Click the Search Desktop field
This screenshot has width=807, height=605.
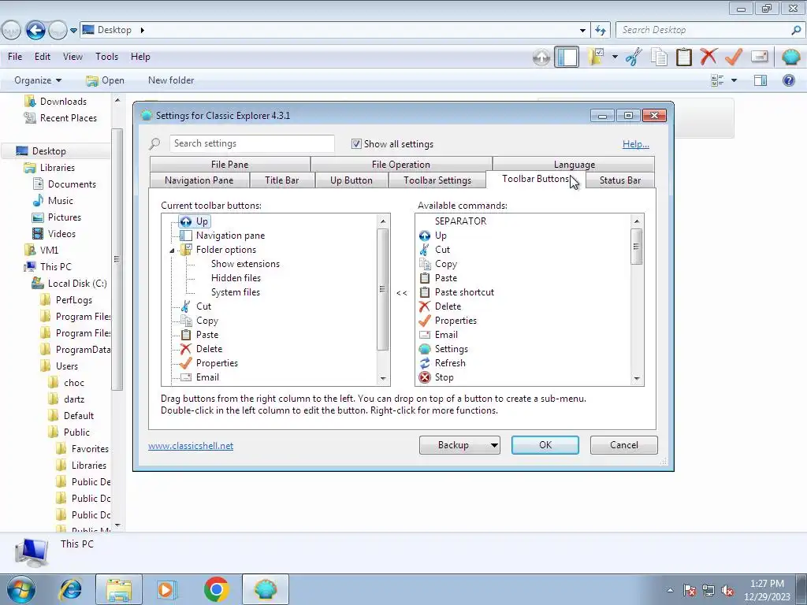click(710, 31)
